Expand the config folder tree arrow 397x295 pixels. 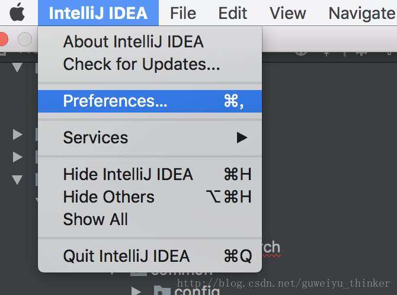[x=136, y=291]
